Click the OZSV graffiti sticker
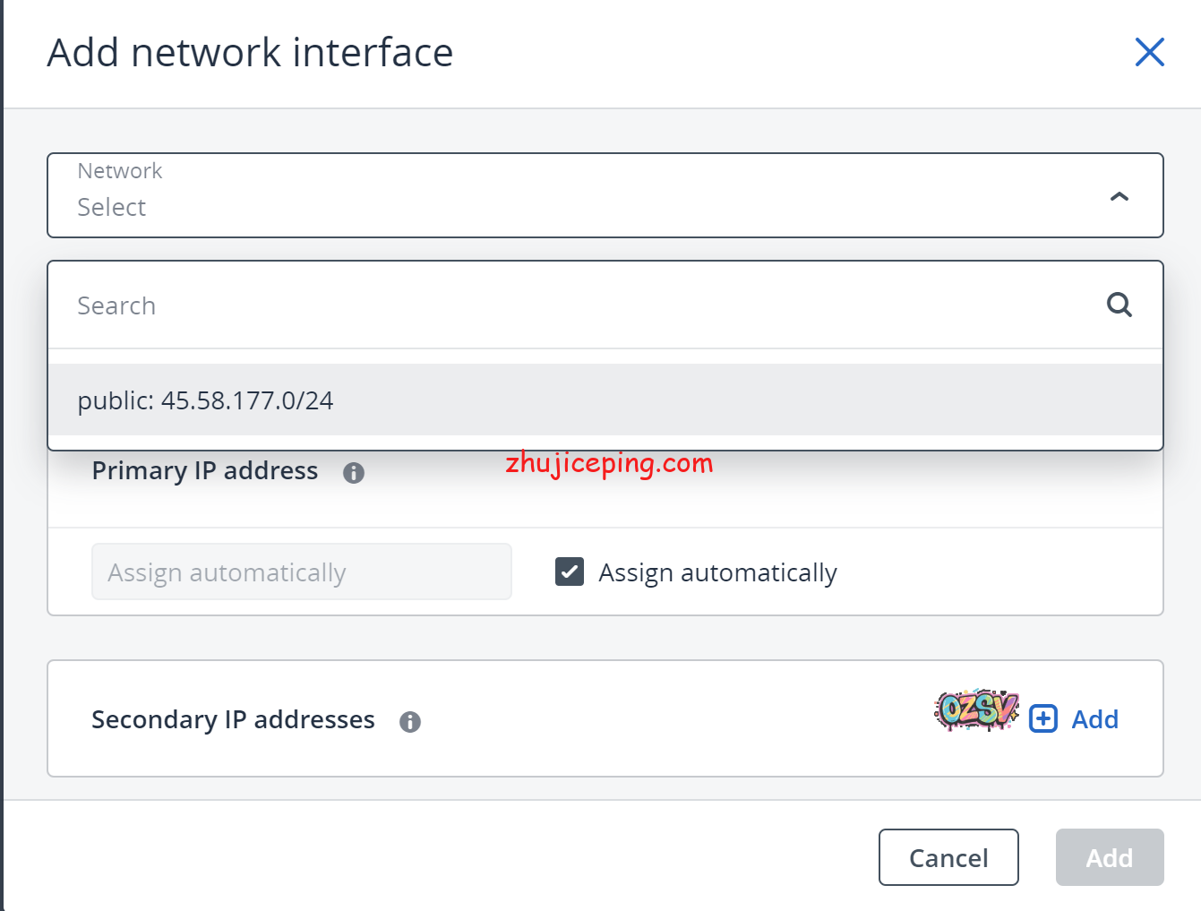1201x911 pixels. 976,710
